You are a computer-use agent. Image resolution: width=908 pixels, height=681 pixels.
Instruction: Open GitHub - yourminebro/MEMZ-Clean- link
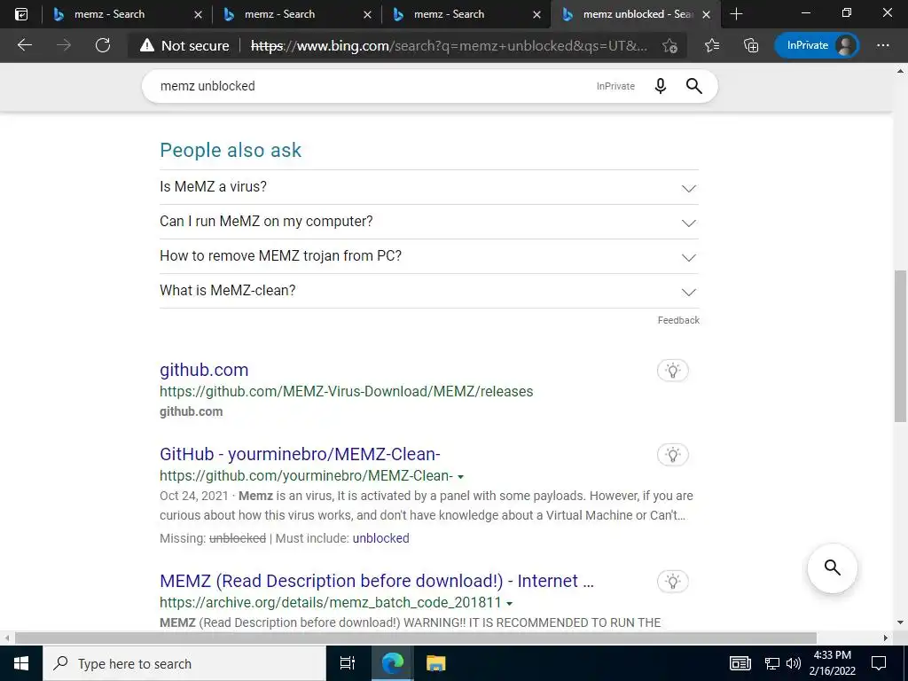coord(300,454)
